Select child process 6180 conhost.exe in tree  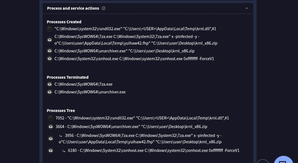coord(153,151)
